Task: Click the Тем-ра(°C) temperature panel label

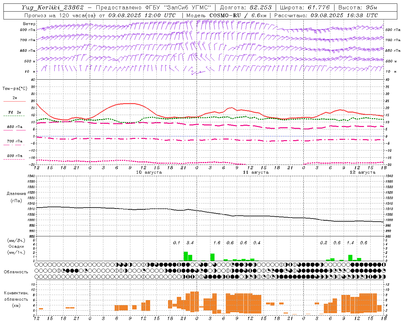Action: (x=15, y=89)
